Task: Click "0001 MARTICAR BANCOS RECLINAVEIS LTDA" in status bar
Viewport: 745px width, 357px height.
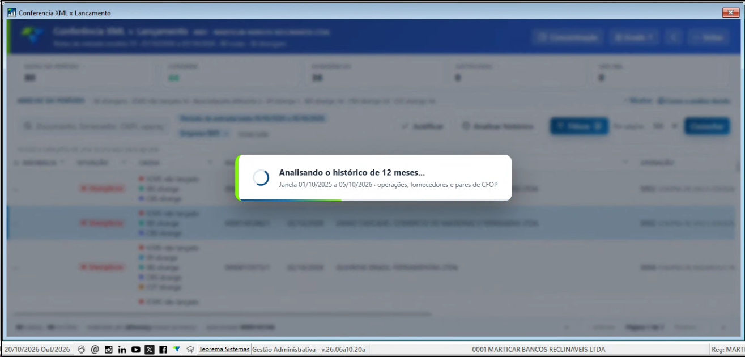Action: (538, 350)
